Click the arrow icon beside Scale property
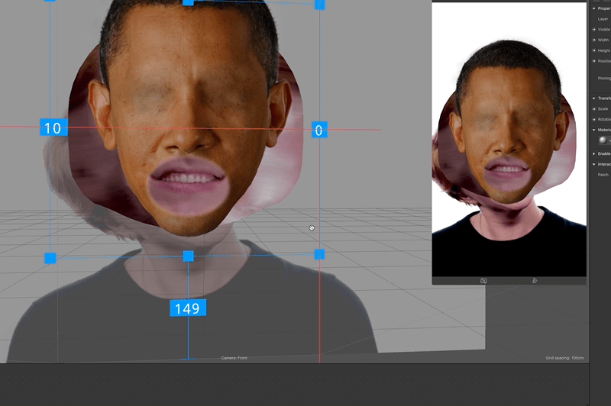The width and height of the screenshot is (611, 406). [x=594, y=109]
